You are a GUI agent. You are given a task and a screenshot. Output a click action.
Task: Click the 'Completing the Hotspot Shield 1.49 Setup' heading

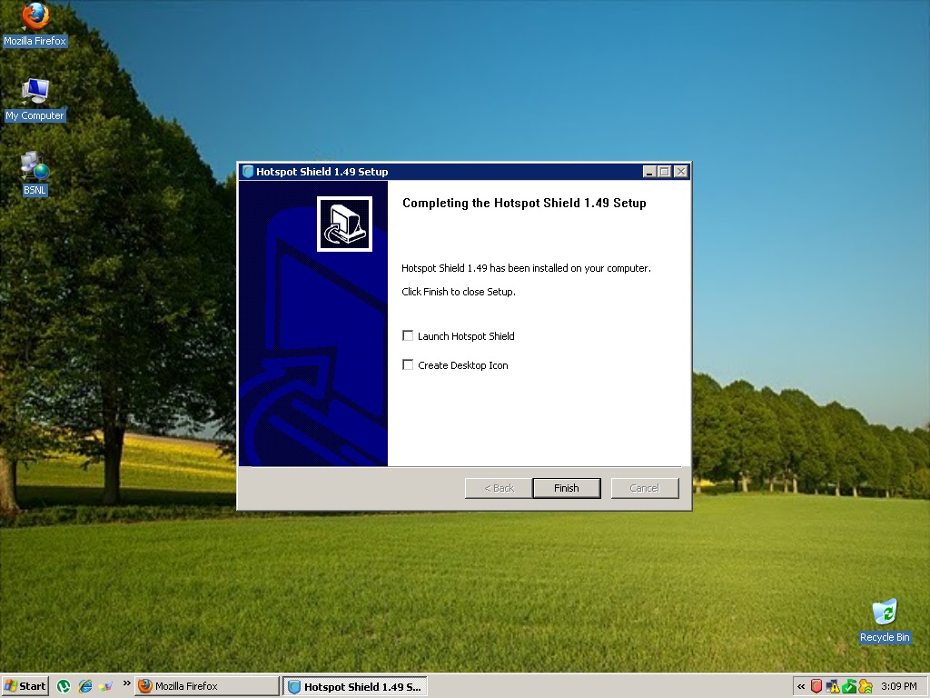coord(524,203)
